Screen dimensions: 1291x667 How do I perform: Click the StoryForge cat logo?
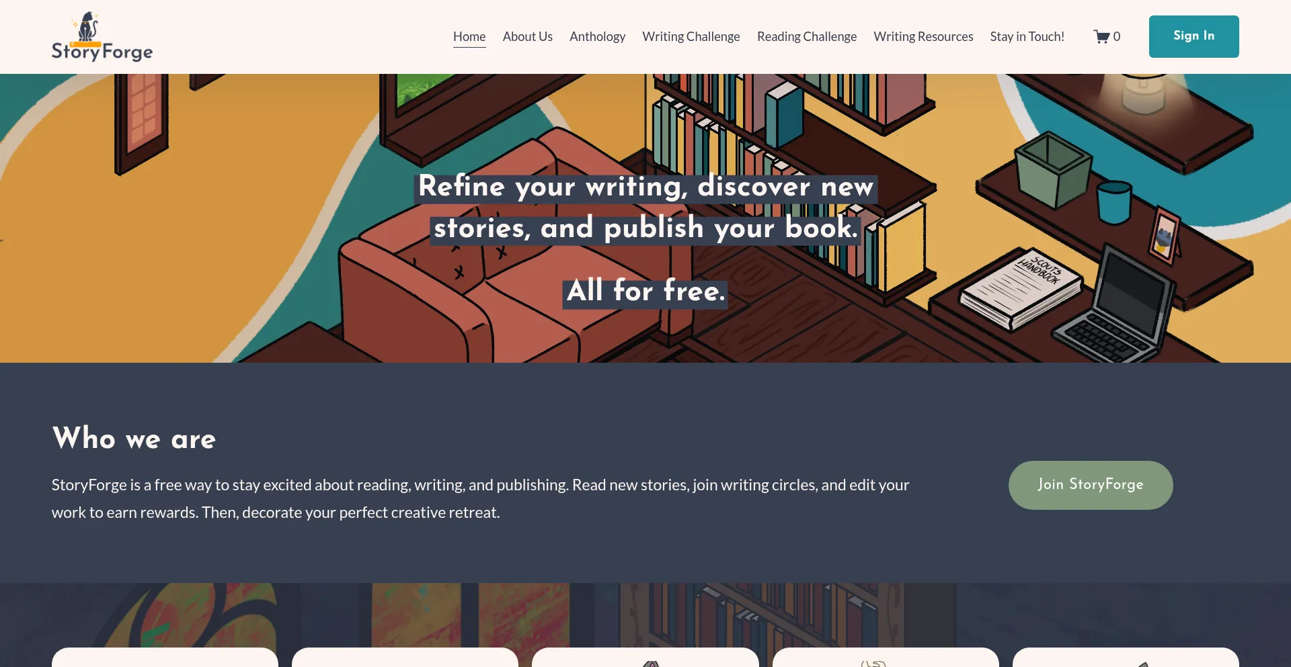102,37
